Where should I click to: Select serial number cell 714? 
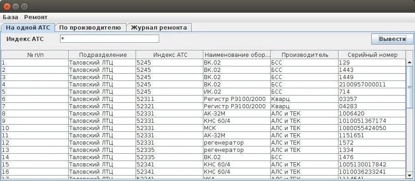[x=372, y=92]
